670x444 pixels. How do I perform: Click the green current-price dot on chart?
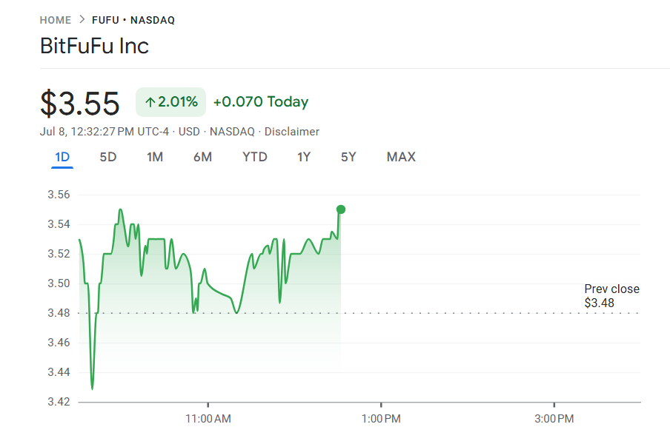pyautogui.click(x=341, y=209)
